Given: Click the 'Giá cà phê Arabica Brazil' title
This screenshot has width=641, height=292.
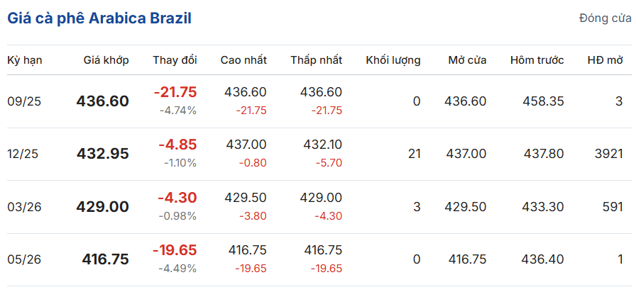Looking at the screenshot, I should coord(99,19).
